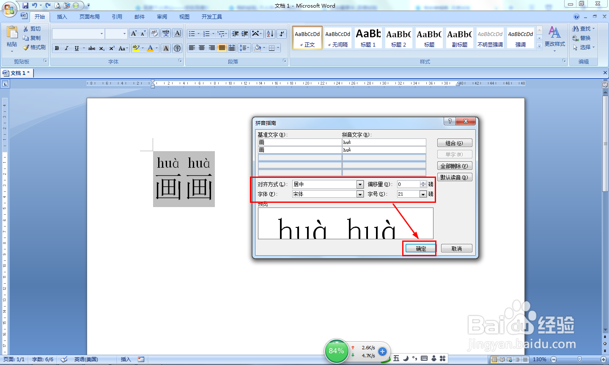The width and height of the screenshot is (609, 365).
Task: Open the 对齐方式 alignment dropdown in dialog
Action: 360,184
